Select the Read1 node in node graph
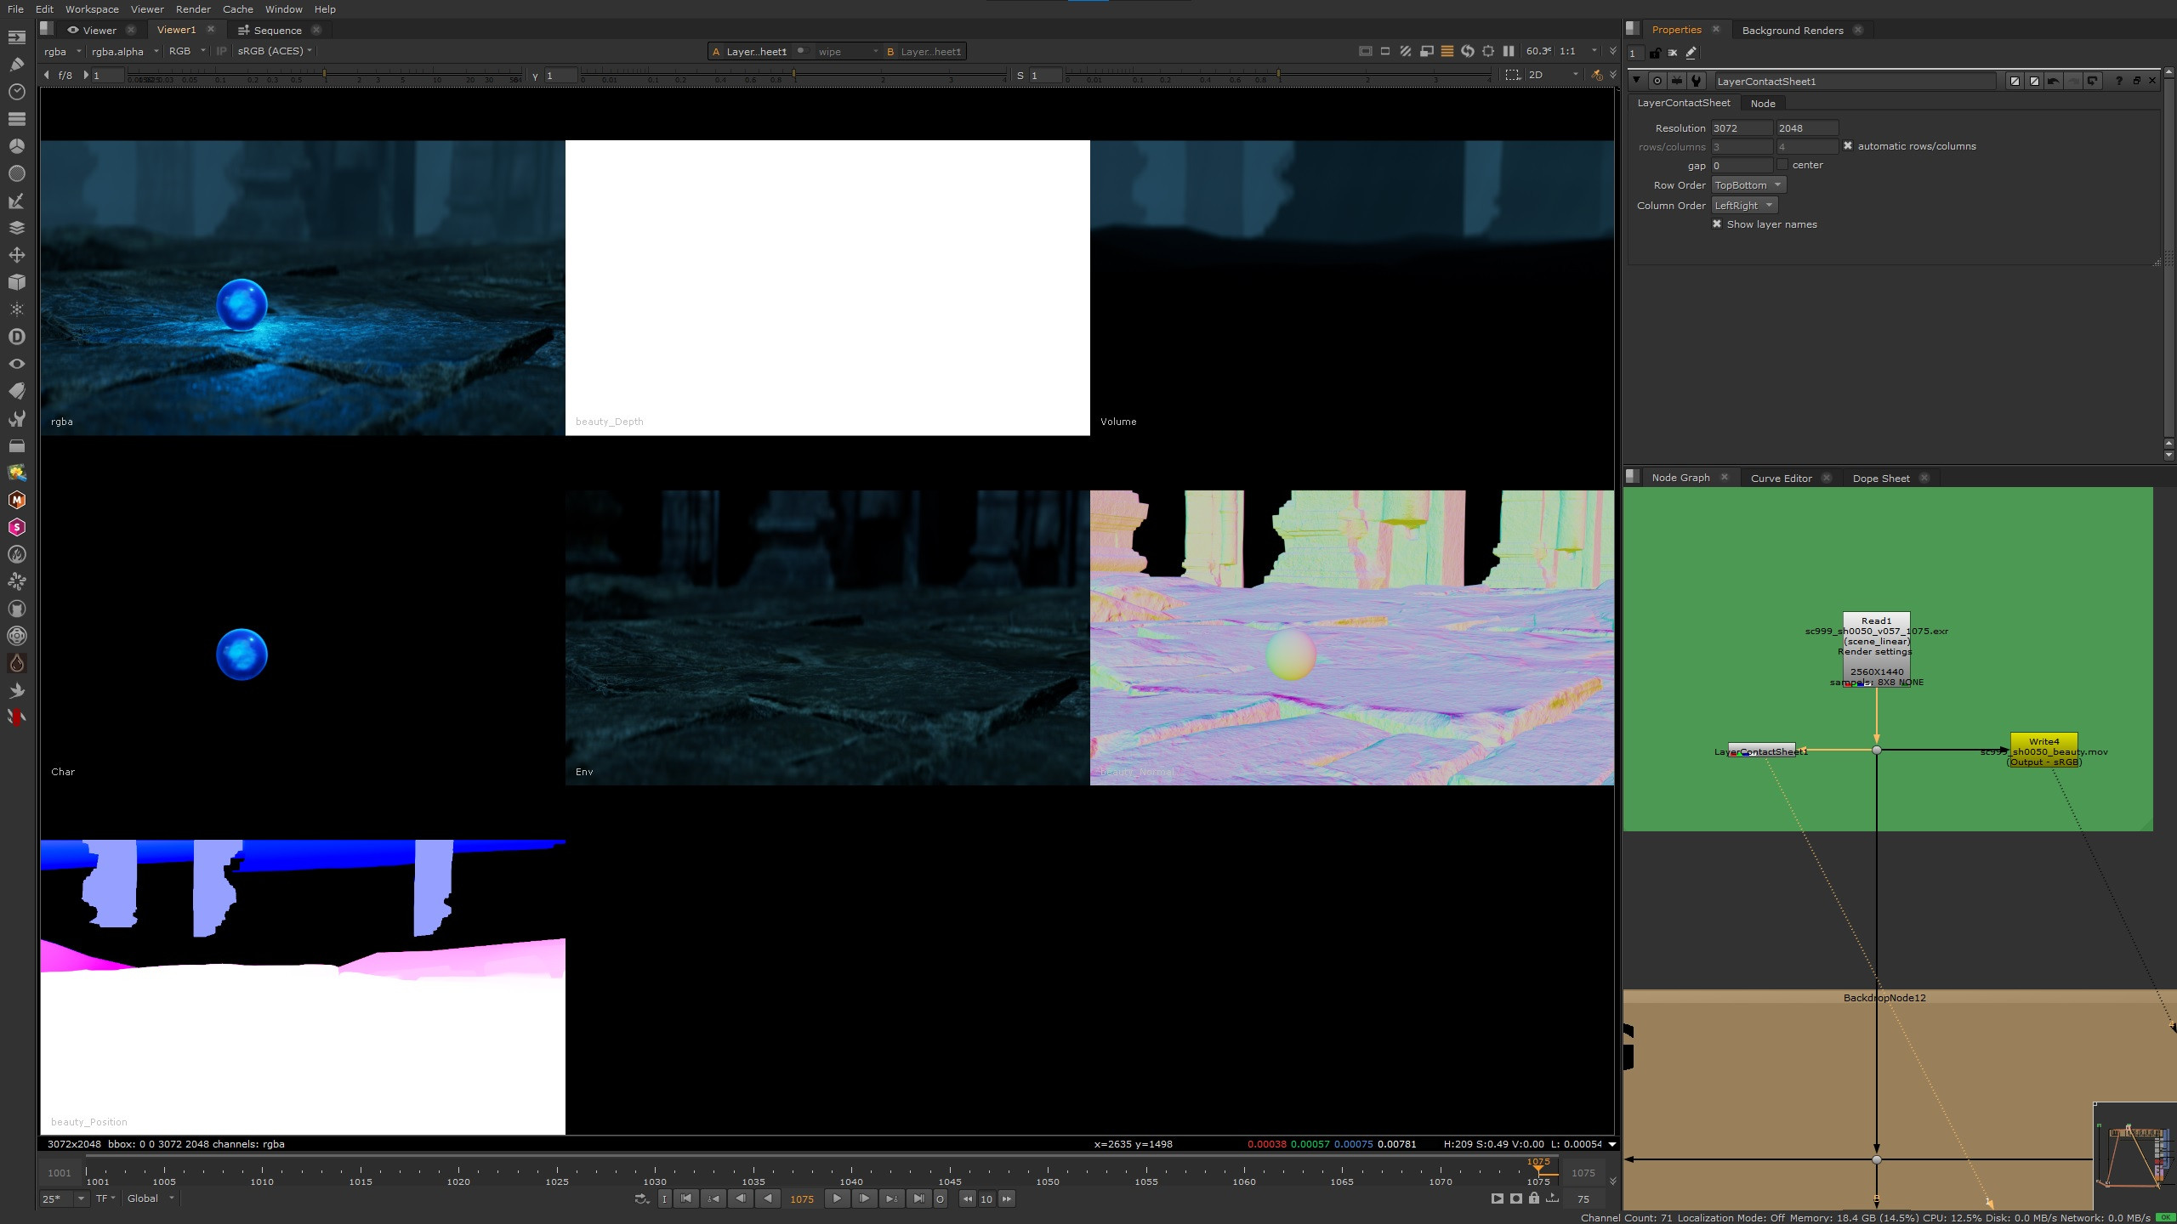The image size is (2177, 1224). tap(1876, 651)
